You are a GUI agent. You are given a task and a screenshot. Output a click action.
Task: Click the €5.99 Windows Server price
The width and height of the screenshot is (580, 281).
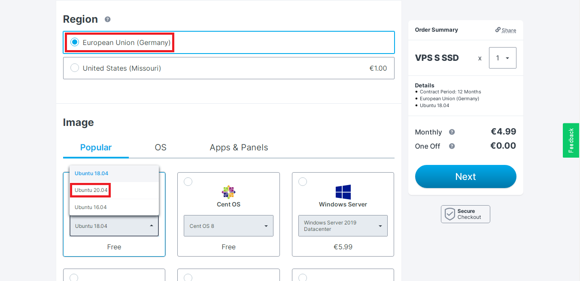point(343,247)
